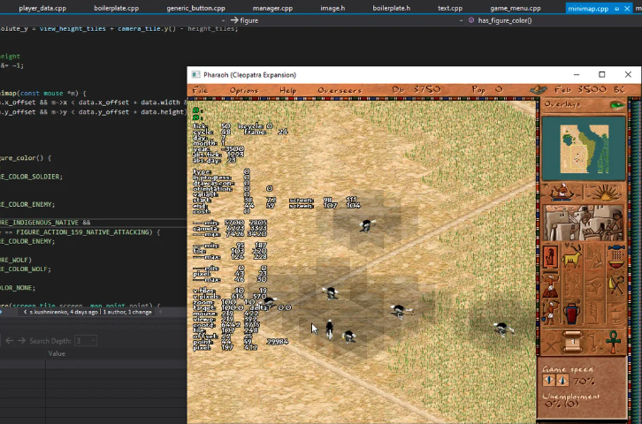Screen dimensions: 642x424
Task: Collapse the sidebar using the green arrow icon
Action: (x=617, y=104)
